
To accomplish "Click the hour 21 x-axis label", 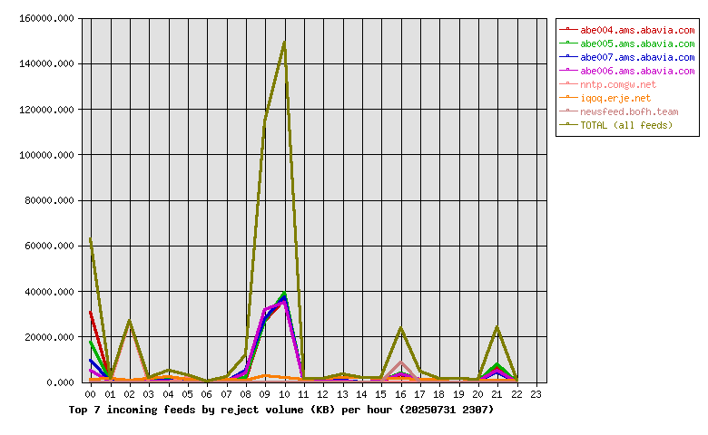I will tap(497, 394).
